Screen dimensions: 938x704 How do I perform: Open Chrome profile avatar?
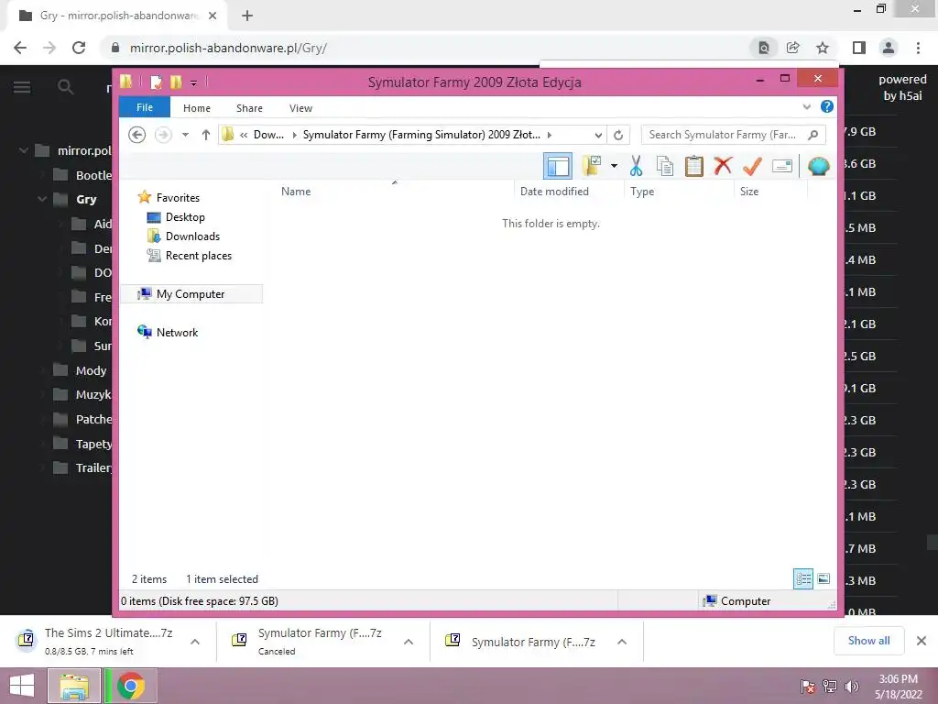coord(889,48)
